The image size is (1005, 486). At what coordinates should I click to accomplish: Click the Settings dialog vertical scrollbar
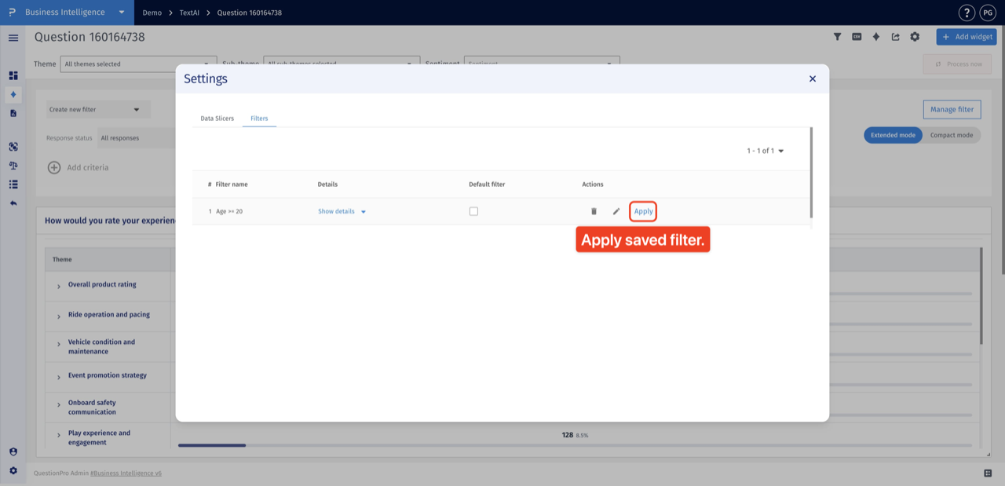(x=810, y=173)
